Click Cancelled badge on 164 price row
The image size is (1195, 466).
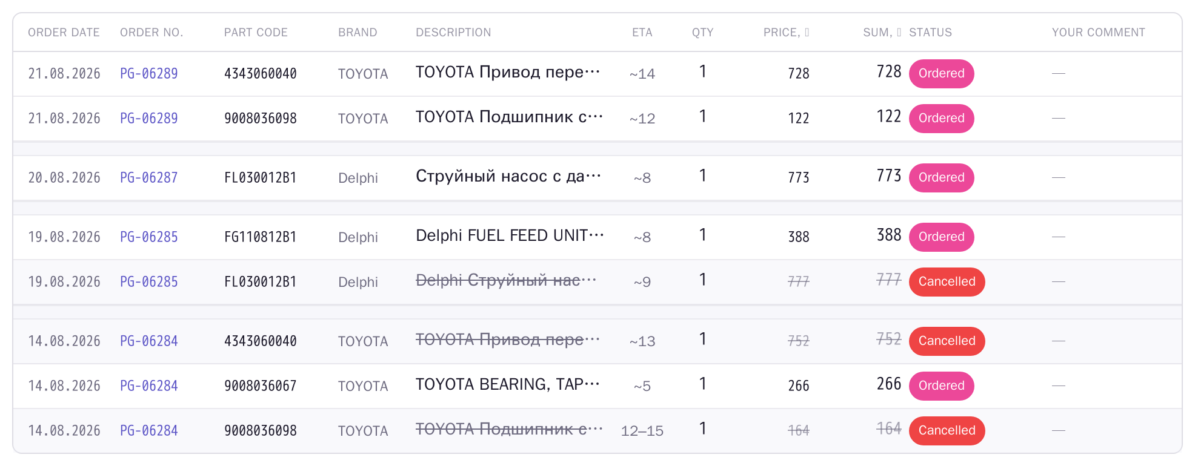pyautogui.click(x=947, y=431)
